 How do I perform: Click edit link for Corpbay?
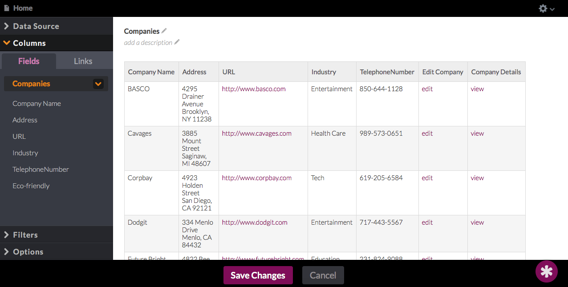(427, 178)
